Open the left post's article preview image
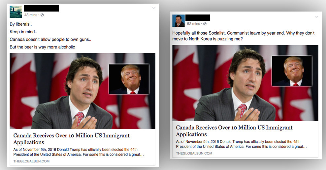326x170 pixels. tap(82, 91)
